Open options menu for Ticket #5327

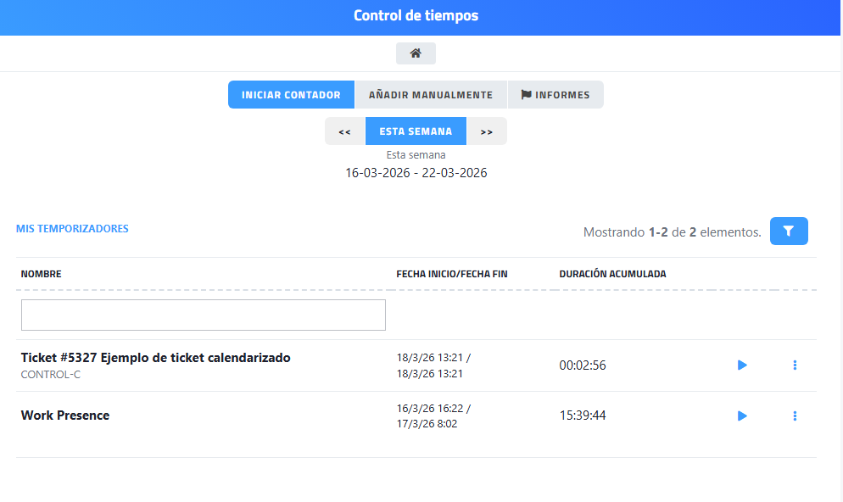(795, 365)
